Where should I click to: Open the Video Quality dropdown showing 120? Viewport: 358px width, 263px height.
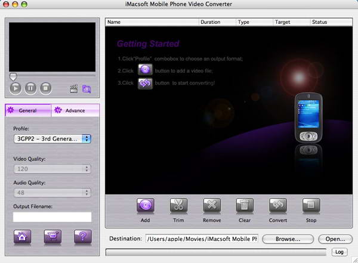click(53, 169)
